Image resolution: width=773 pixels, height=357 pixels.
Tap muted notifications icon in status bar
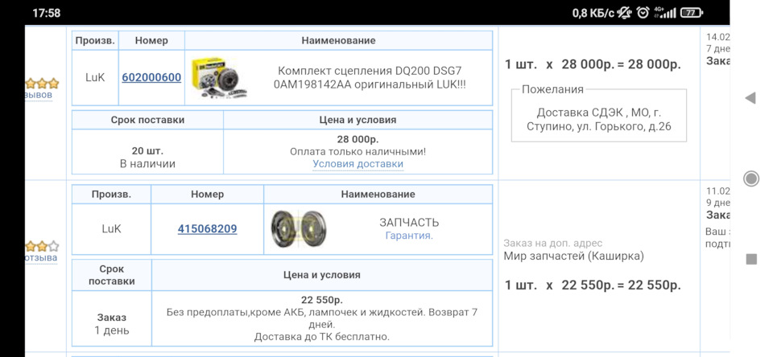tap(624, 13)
